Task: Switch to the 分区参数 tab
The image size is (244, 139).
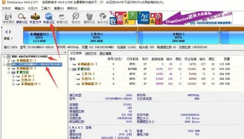Action: pyautogui.click(x=76, y=53)
